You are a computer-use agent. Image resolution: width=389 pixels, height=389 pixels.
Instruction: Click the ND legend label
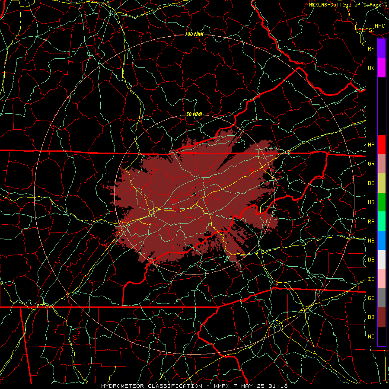point(371,337)
